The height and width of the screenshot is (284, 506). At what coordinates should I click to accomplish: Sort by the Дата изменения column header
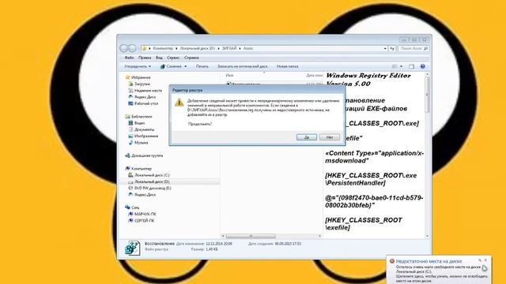click(315, 75)
